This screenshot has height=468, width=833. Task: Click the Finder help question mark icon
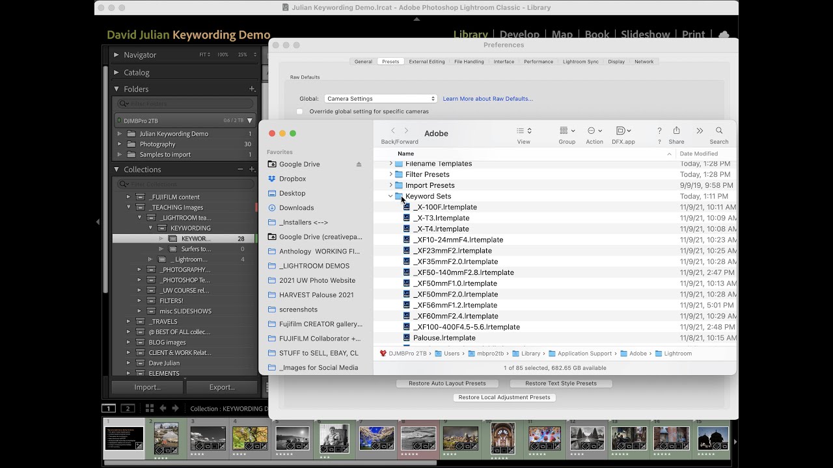659,131
